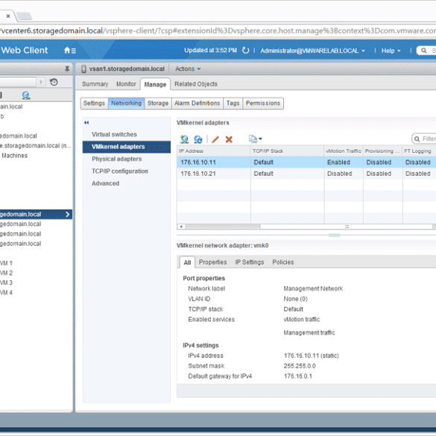This screenshot has width=436, height=436.
Task: Select the Manage tab
Action: tap(155, 84)
